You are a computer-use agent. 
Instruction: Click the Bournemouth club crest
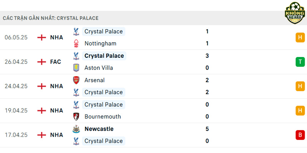[x=76, y=117]
